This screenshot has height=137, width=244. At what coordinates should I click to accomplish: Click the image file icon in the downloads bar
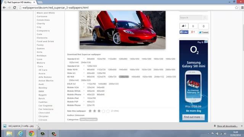[5, 126]
